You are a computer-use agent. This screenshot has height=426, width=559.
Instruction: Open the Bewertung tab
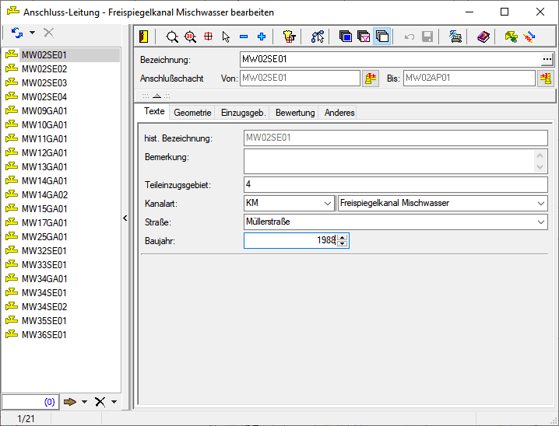tap(295, 113)
